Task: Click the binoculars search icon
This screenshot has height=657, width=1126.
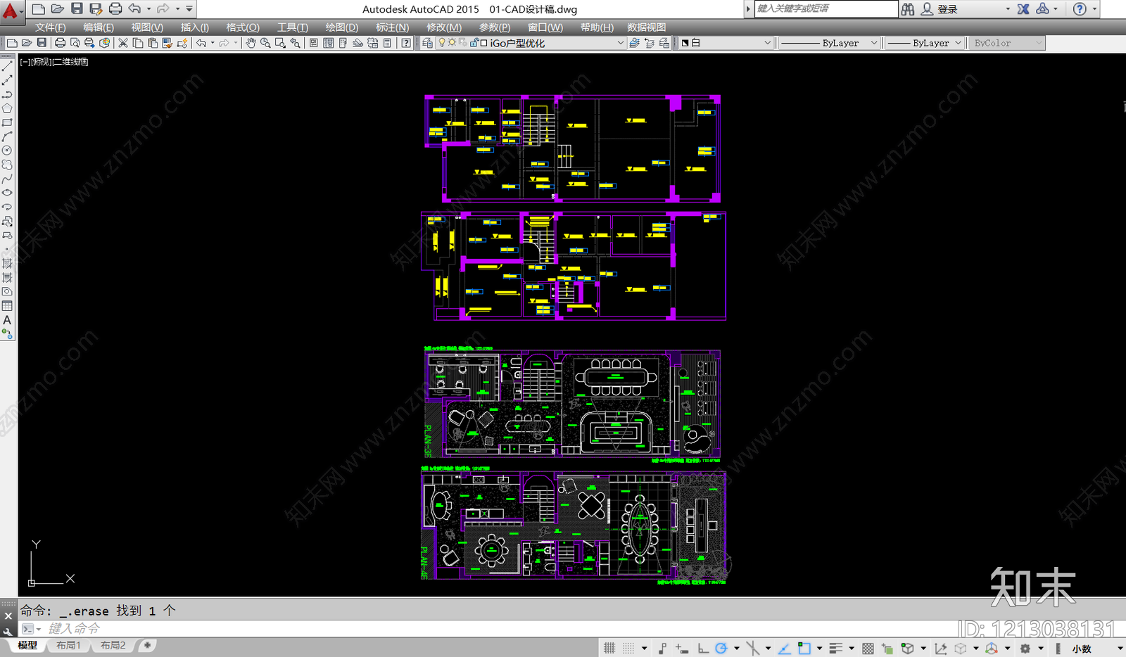Action: [x=908, y=9]
